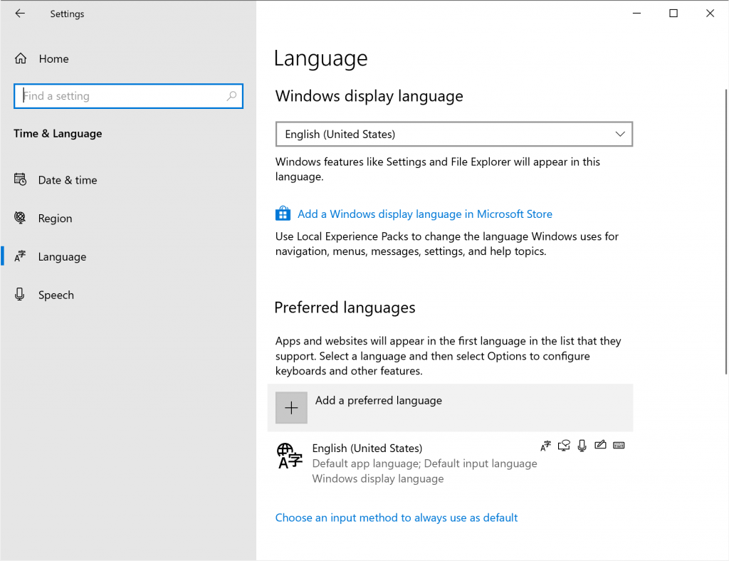Click the Region globe icon
Image resolution: width=729 pixels, height=561 pixels.
tap(20, 218)
